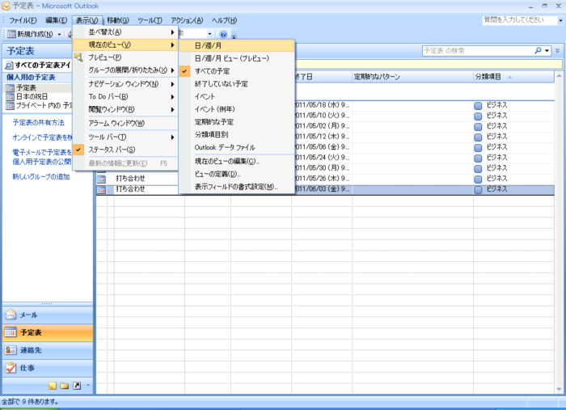
Task: Open the Folder List icon in the bottom strip
Action: point(65,386)
